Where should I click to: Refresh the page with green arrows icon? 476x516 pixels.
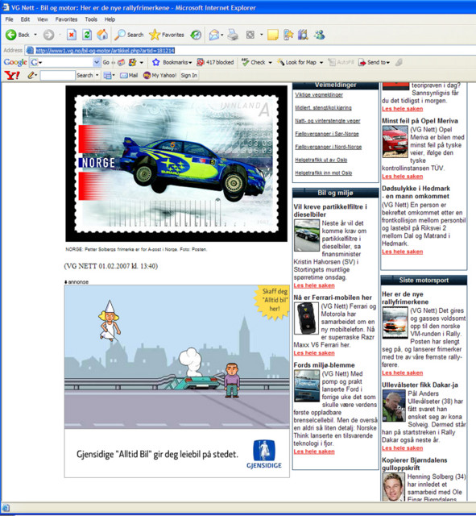[x=87, y=35]
